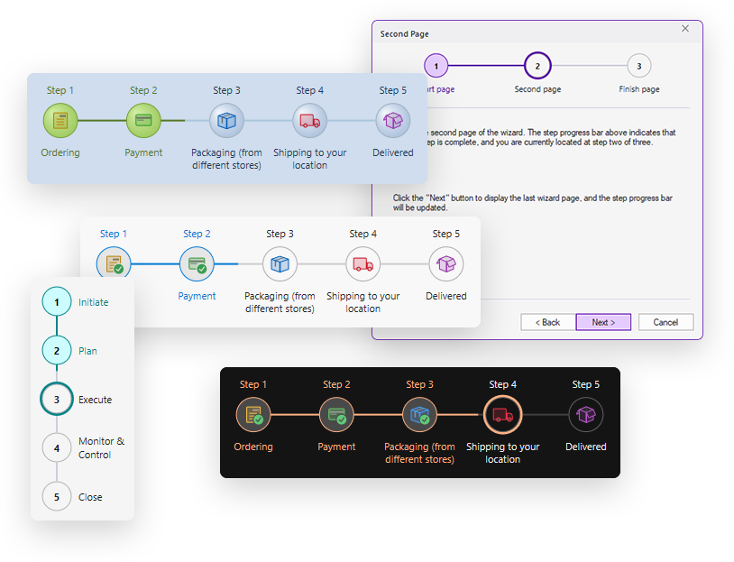Click the wizard's step 2 Second page circle
734x562 pixels.
tap(537, 66)
